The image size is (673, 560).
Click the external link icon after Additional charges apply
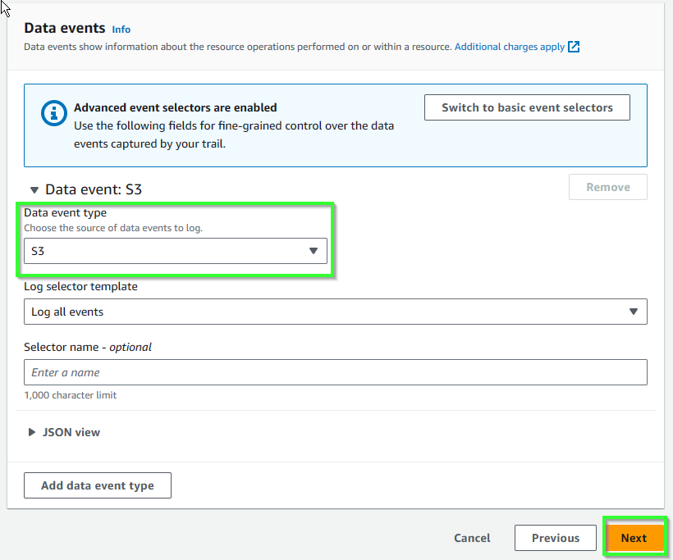click(x=574, y=47)
